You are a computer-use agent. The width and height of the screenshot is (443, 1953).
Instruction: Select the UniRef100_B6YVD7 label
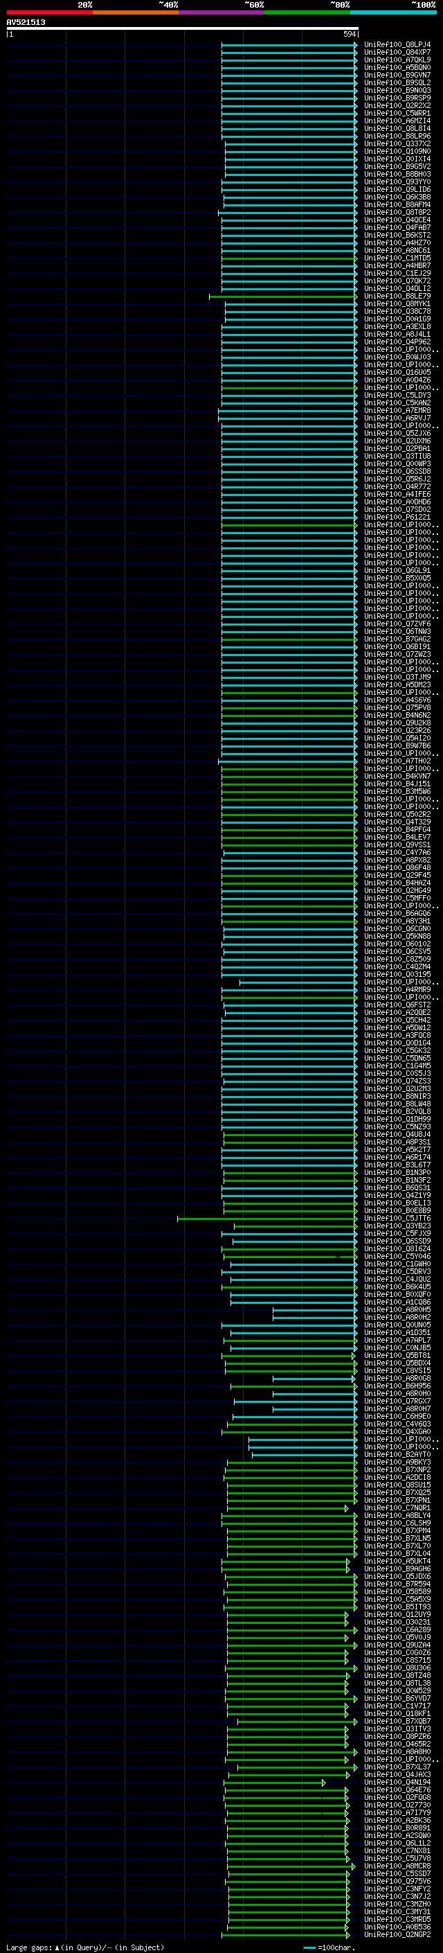tap(397, 1697)
